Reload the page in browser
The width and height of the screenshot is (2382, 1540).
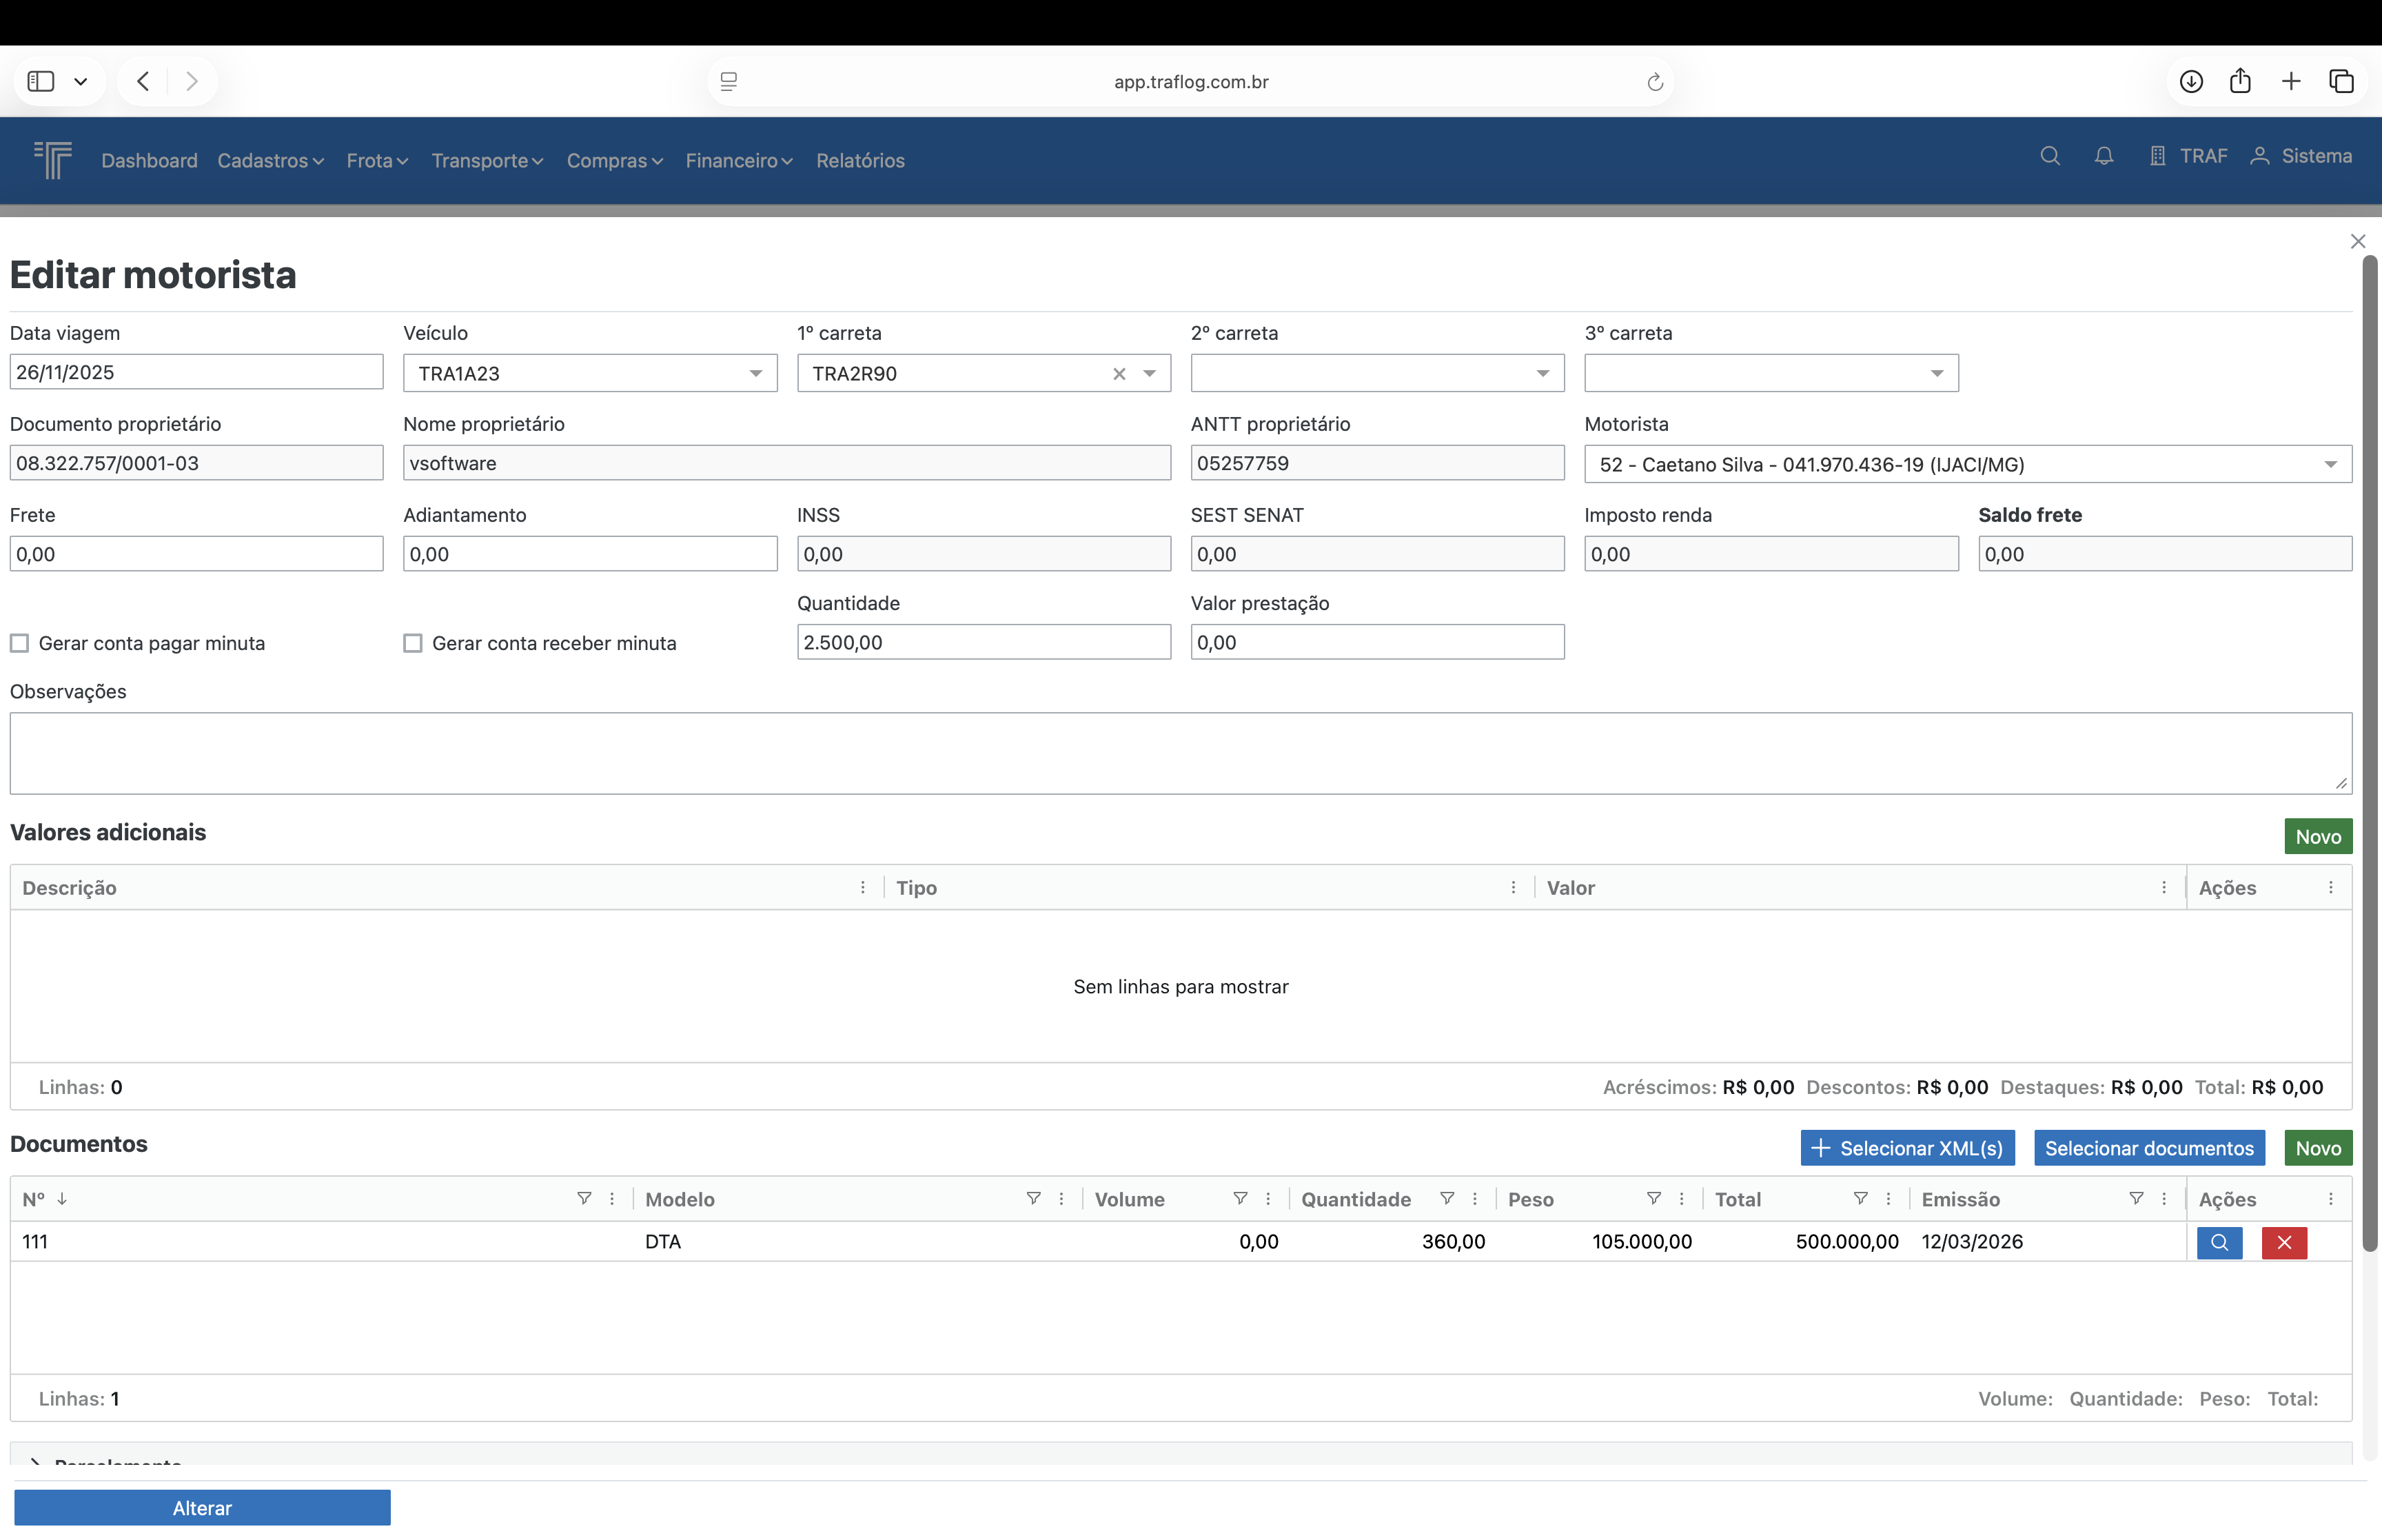tap(1654, 82)
